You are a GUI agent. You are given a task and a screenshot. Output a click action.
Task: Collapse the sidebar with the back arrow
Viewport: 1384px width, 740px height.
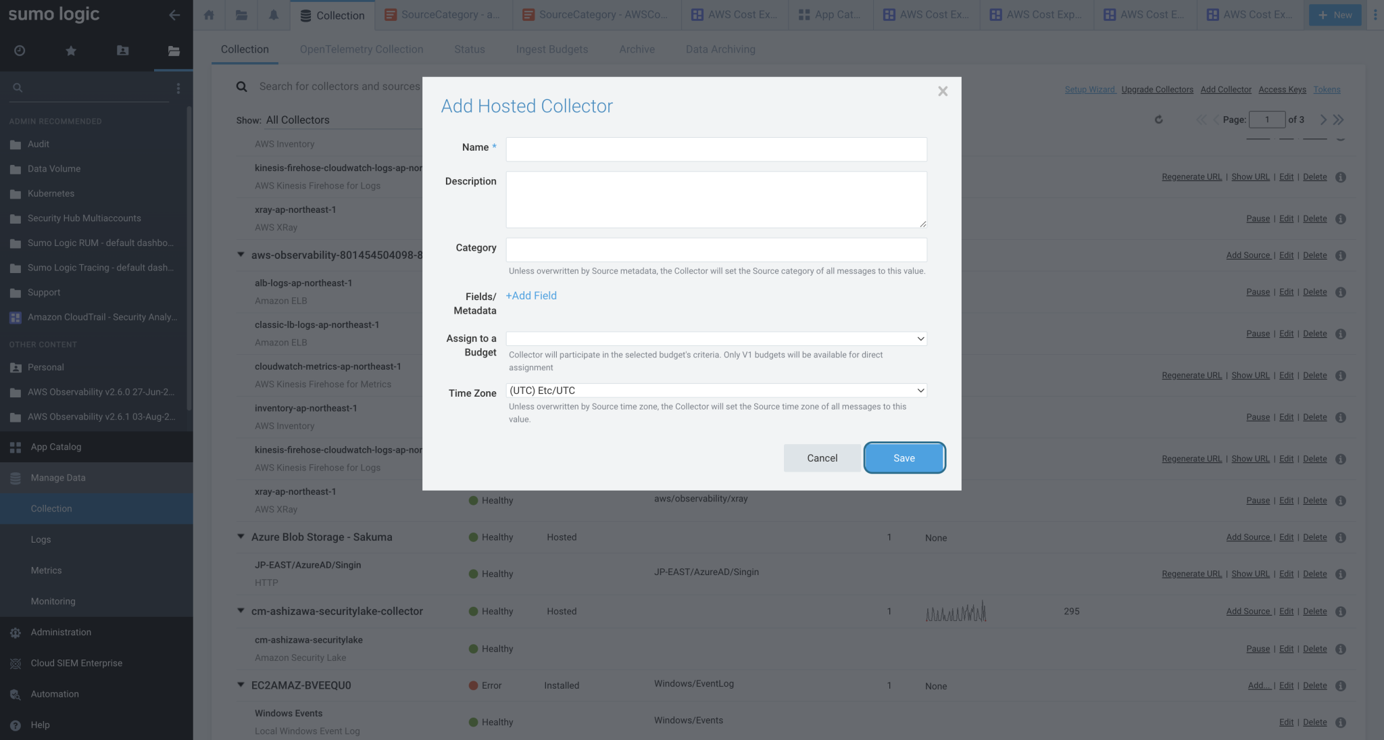pos(174,15)
